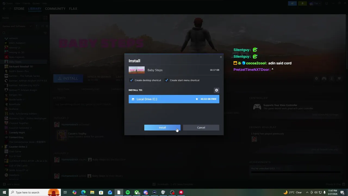Toggle Create start menu shortcut checkbox
Screen dimensions: 348x196
[x=167, y=80]
